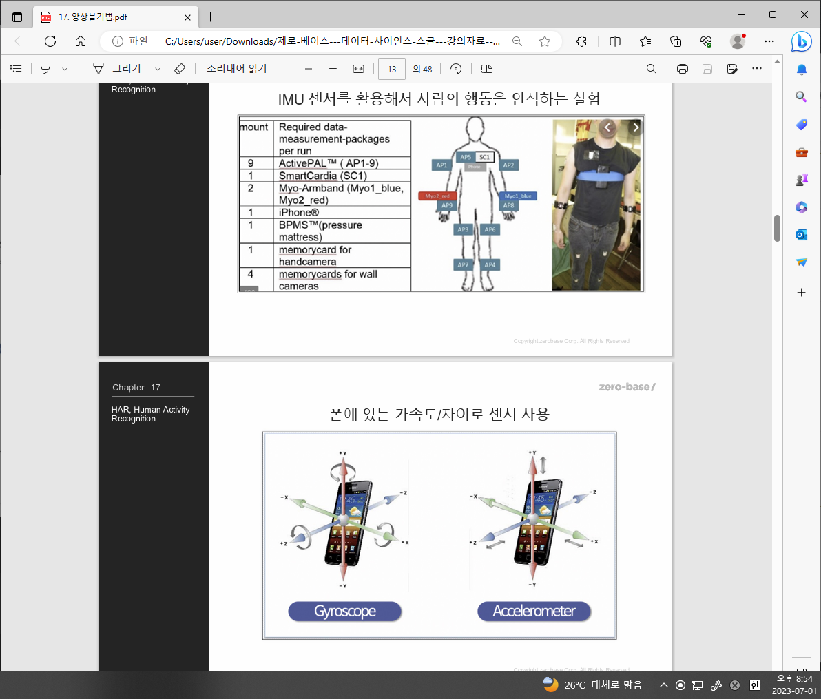Start 소리내어 읽기 read aloud

(x=237, y=69)
